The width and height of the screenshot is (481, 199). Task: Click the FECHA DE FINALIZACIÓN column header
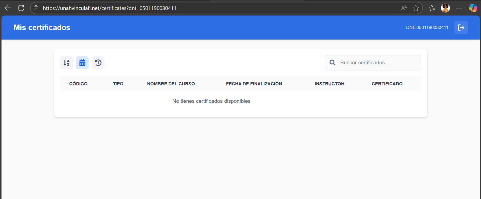click(x=254, y=84)
